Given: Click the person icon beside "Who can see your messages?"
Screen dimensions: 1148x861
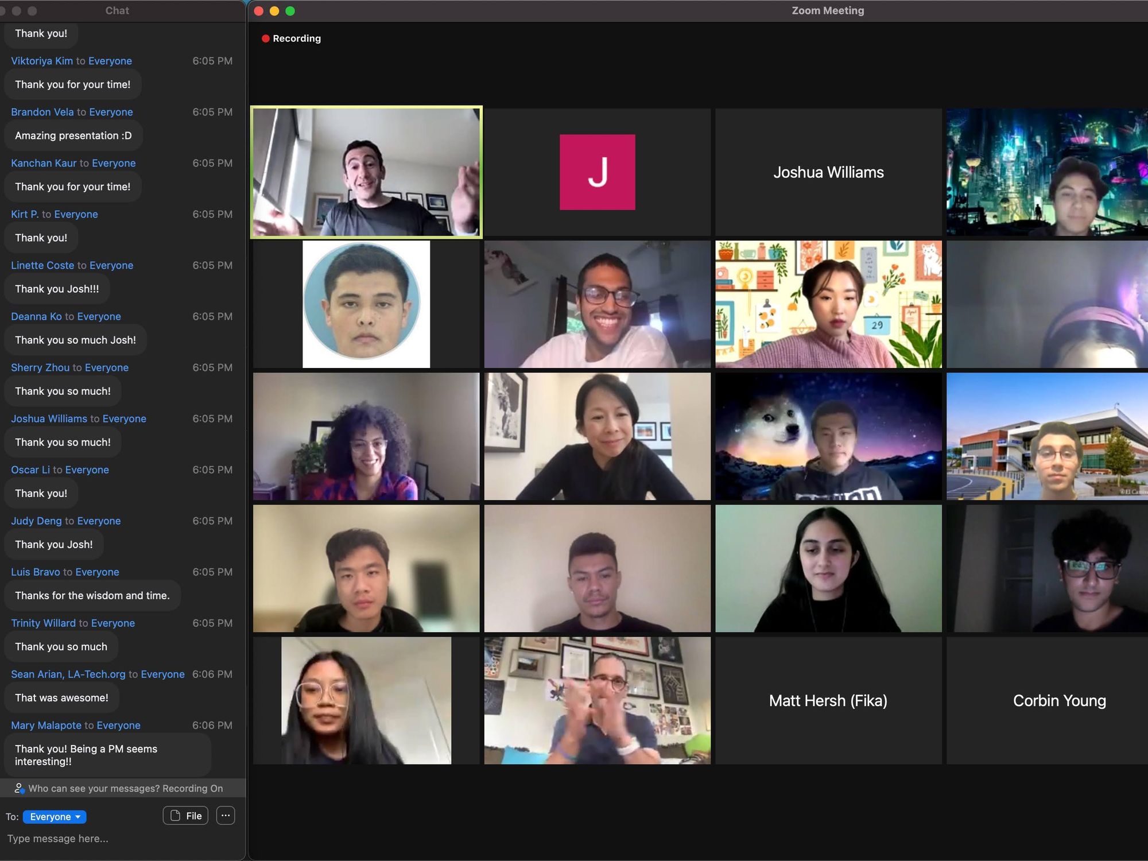Looking at the screenshot, I should [19, 788].
